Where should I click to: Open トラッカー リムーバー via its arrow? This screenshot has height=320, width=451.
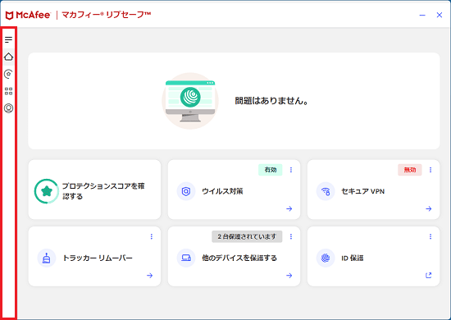coord(149,276)
